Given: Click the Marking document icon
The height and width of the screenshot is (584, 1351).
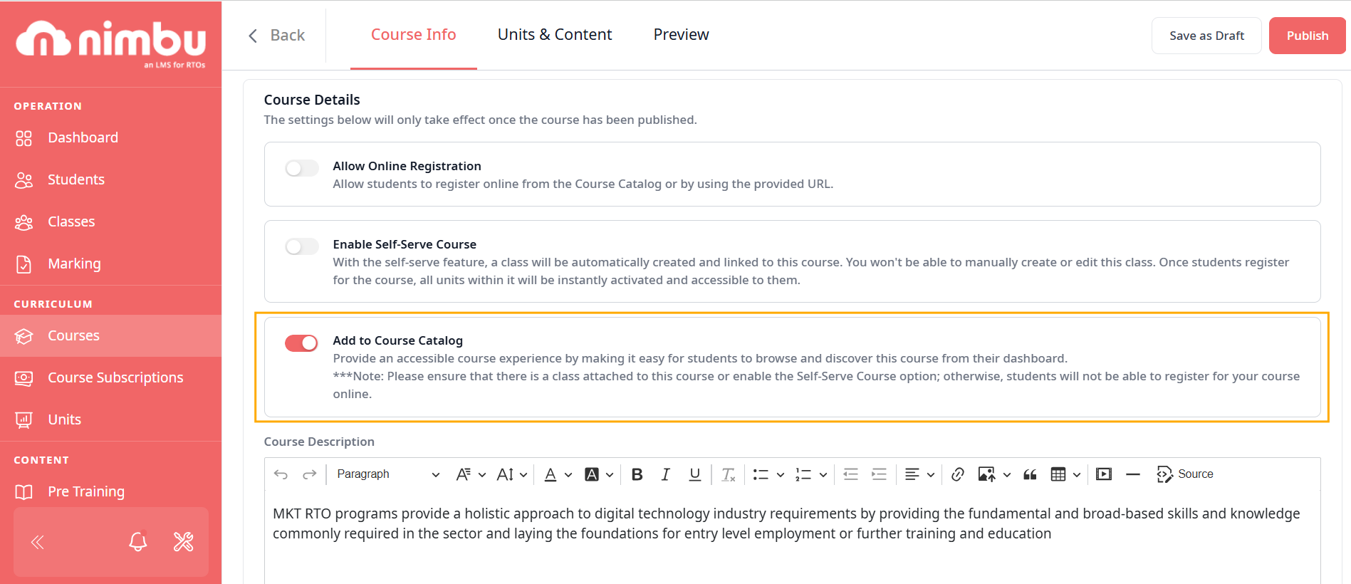Looking at the screenshot, I should point(24,264).
